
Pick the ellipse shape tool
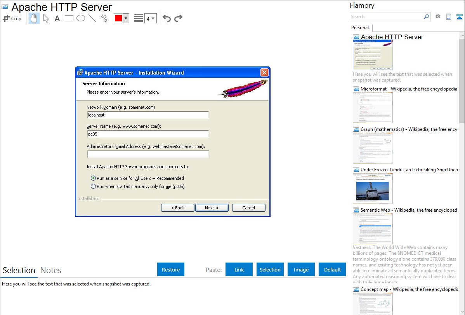[x=81, y=18]
